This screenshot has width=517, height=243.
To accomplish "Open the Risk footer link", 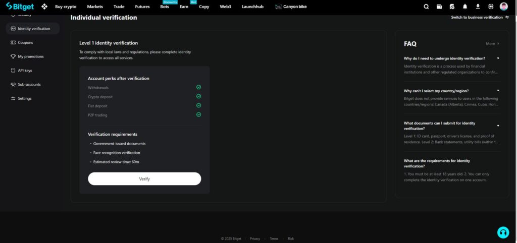I will [291, 239].
